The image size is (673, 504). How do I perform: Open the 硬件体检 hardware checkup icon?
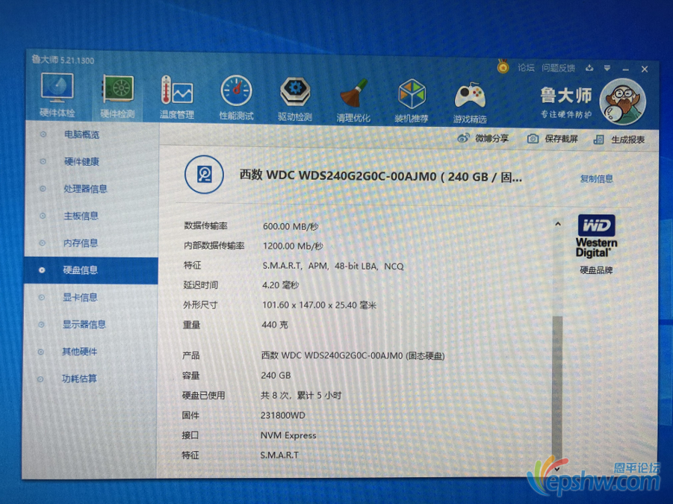click(57, 96)
